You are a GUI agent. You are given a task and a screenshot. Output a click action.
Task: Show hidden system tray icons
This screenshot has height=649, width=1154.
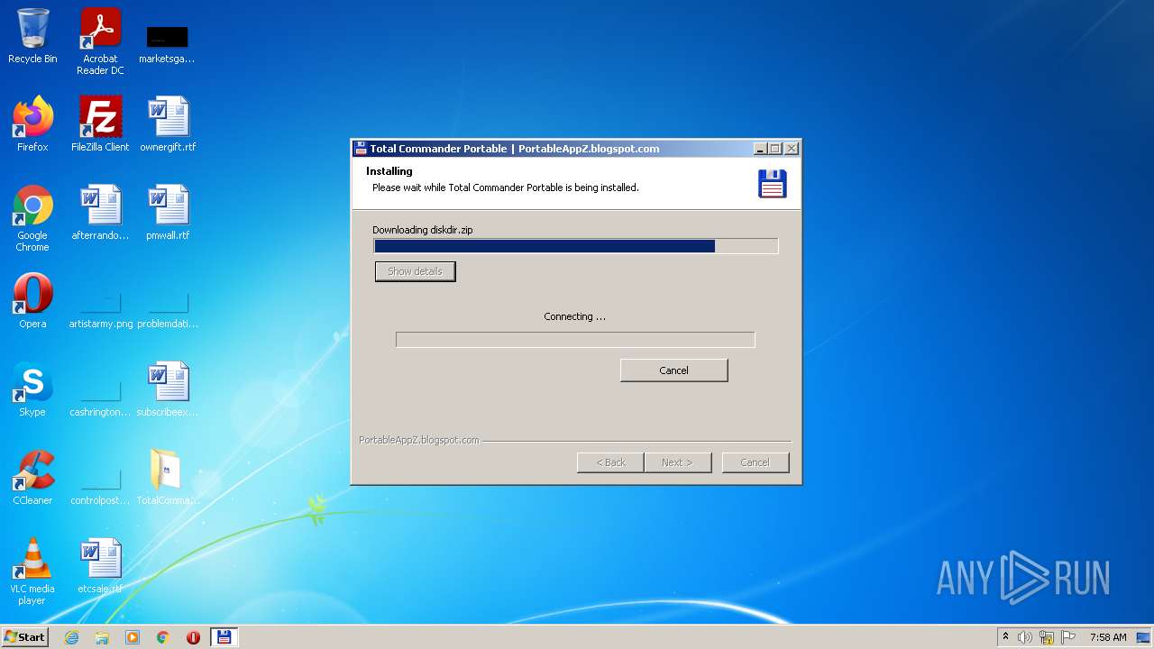coord(1005,637)
